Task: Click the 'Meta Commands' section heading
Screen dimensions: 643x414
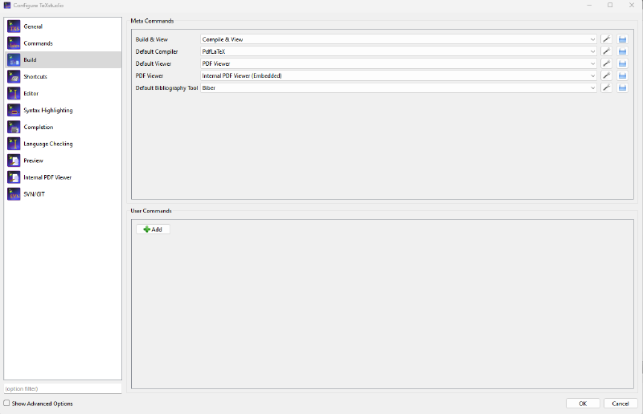Action: (152, 21)
